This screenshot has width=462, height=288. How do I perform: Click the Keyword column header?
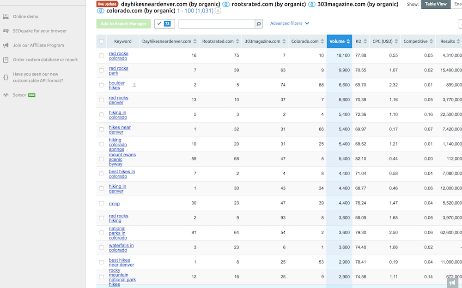tap(123, 41)
